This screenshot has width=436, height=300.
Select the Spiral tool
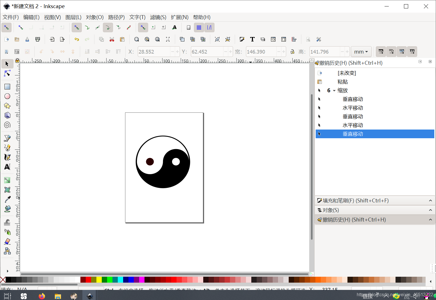(x=7, y=125)
